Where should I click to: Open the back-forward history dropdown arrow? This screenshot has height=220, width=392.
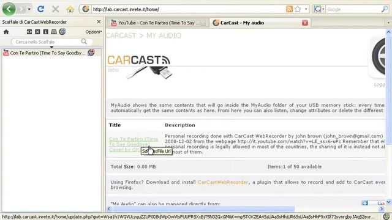point(29,9)
